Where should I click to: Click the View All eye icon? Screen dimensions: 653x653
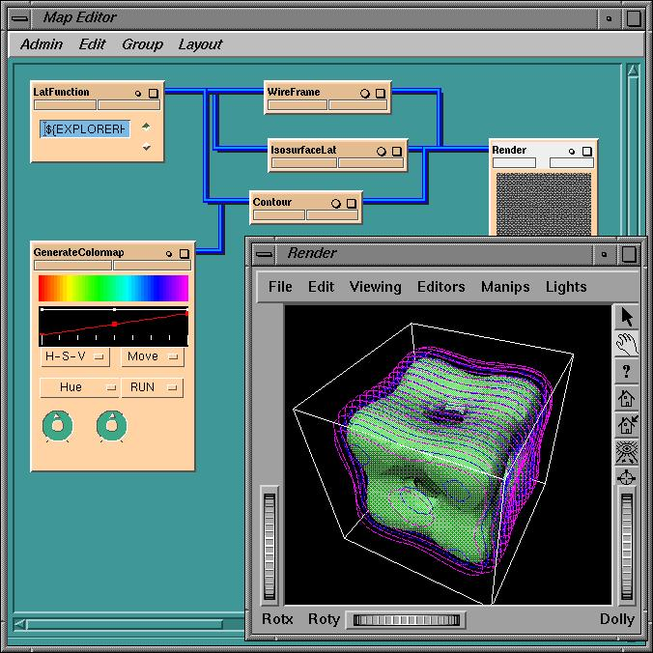tap(626, 451)
